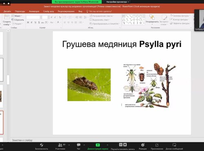
Task: Click Преобразовать в SmartArt button
Action: point(104,24)
